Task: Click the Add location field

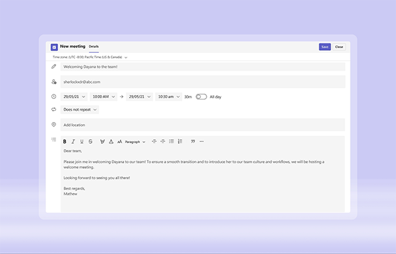Action: coord(203,125)
